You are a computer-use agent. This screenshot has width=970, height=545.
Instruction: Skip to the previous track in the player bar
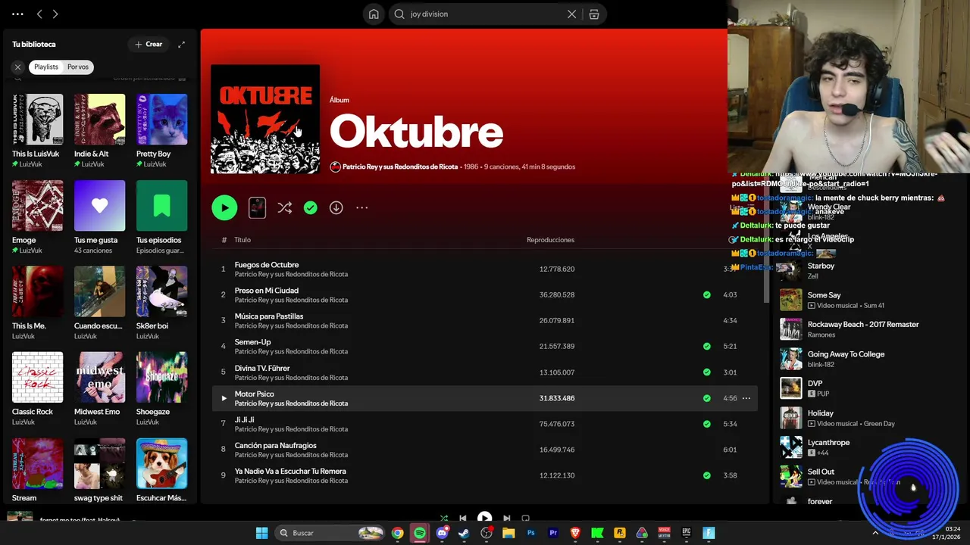(463, 519)
